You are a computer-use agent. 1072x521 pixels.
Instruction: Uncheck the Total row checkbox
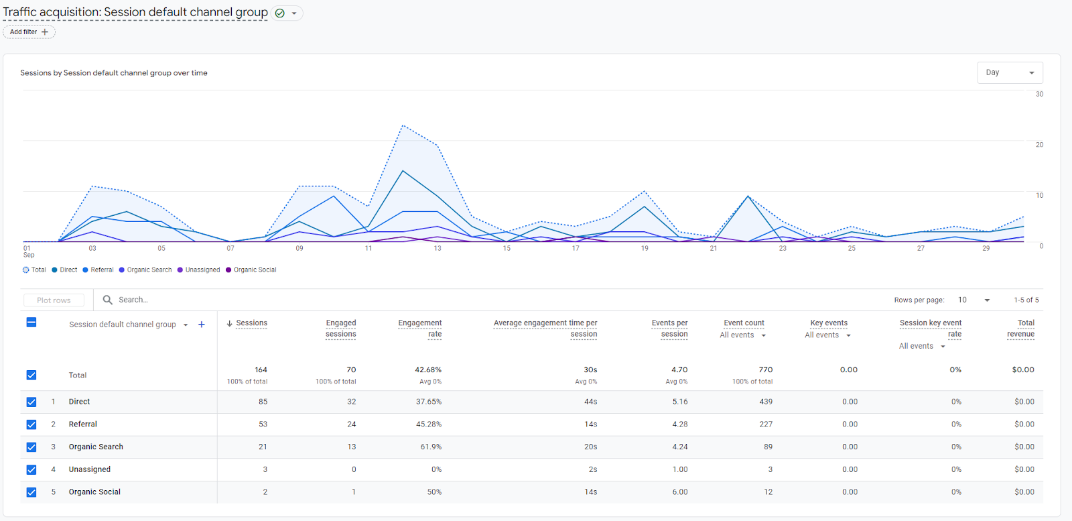(31, 375)
